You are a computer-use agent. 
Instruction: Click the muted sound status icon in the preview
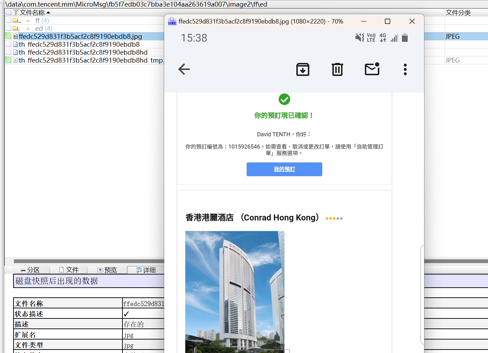tap(360, 37)
